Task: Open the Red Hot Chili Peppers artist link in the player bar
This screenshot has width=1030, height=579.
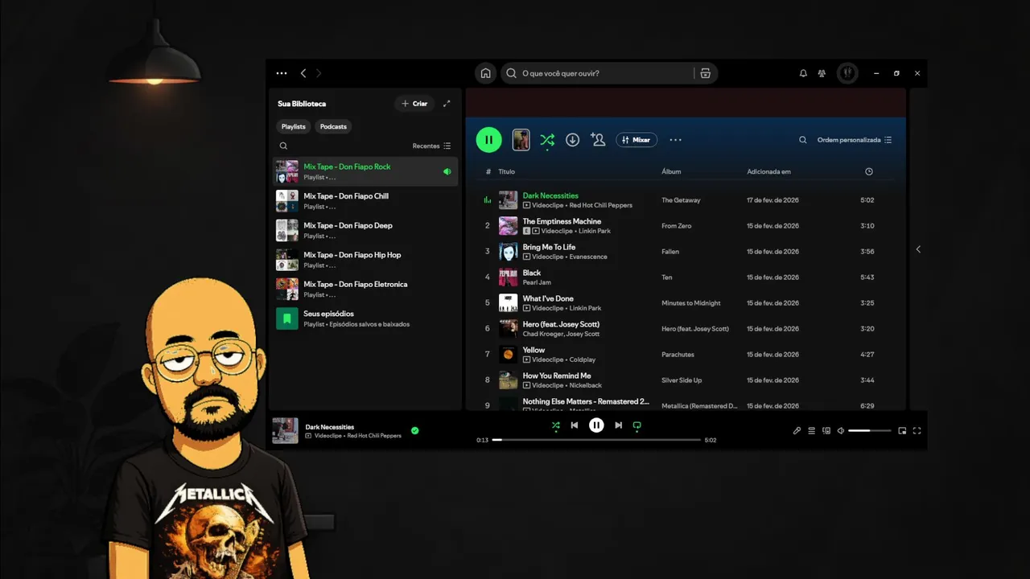Action: pos(374,436)
